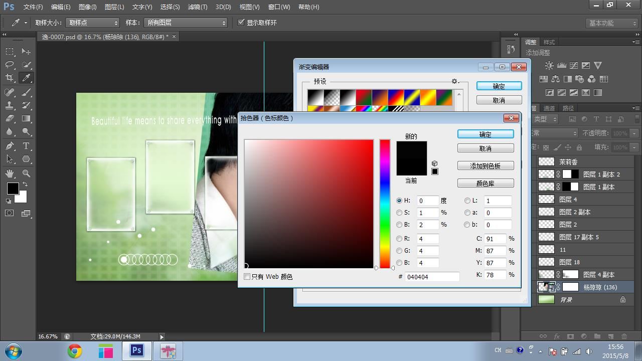Toggle Quick Mask mode
Screen dimensions: 642x361
tap(10, 213)
